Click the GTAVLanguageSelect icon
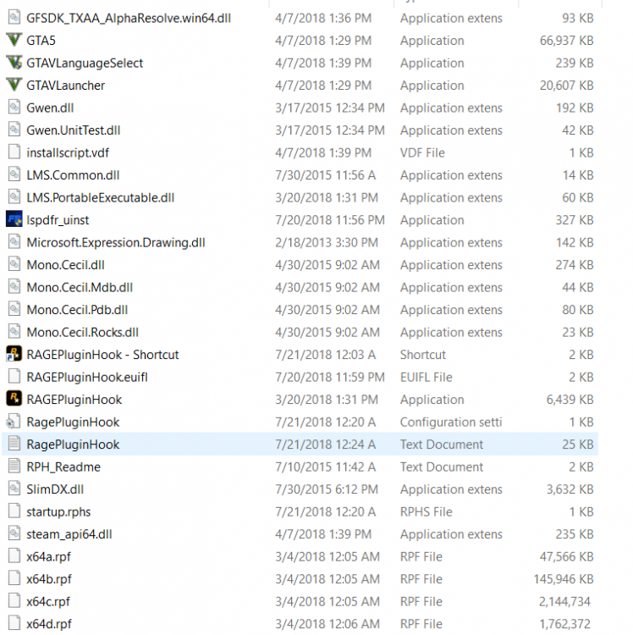This screenshot has width=633, height=635. point(14,63)
